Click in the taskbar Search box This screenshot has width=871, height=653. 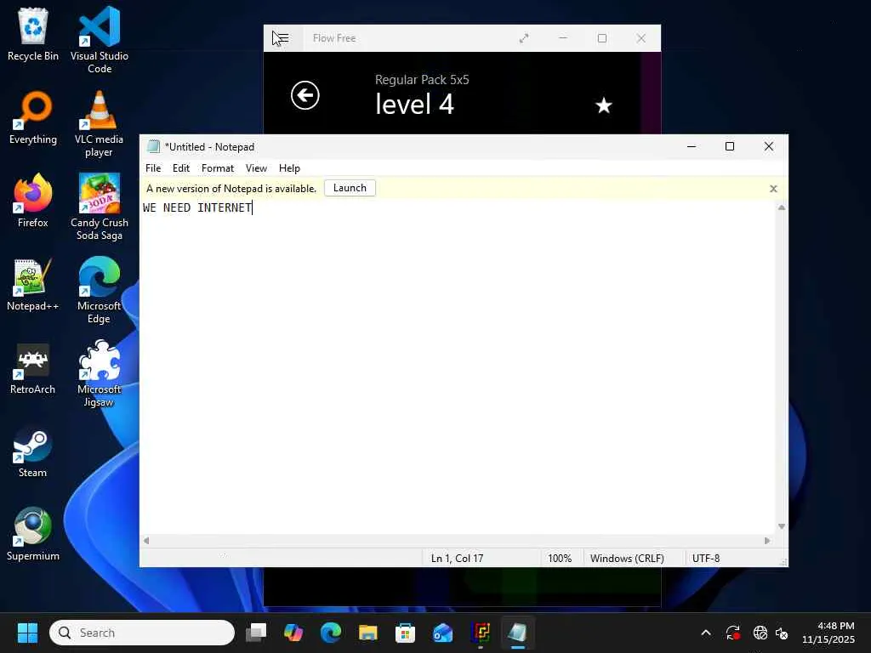(142, 633)
